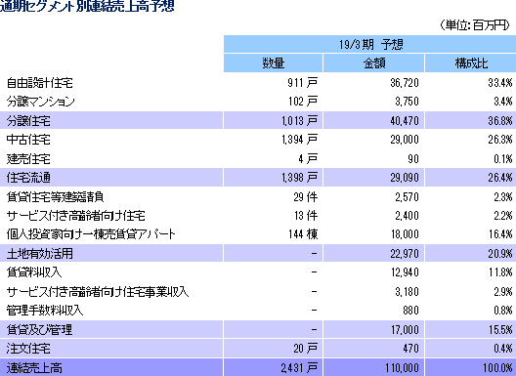Click the ratio 36.8%
This screenshot has height=376, width=516.
500,121
